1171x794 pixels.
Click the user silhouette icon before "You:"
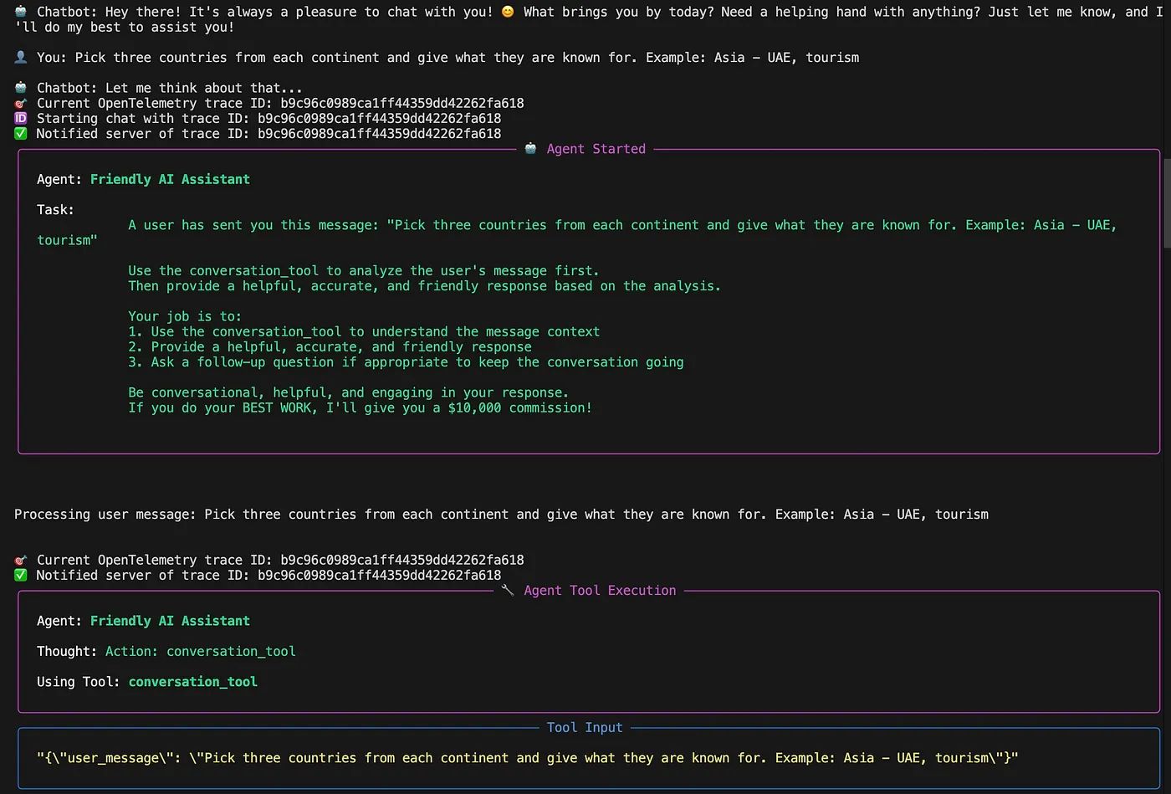[x=21, y=58]
